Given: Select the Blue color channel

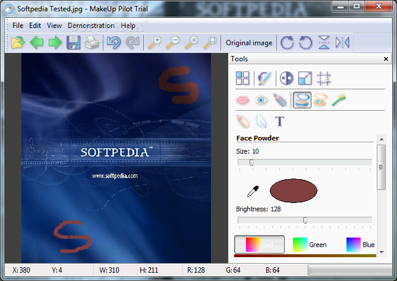Looking at the screenshot, I should [x=360, y=245].
